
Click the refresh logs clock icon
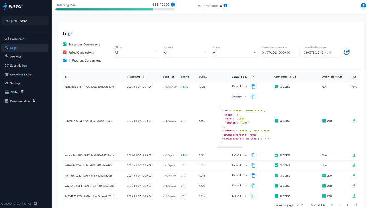(347, 52)
